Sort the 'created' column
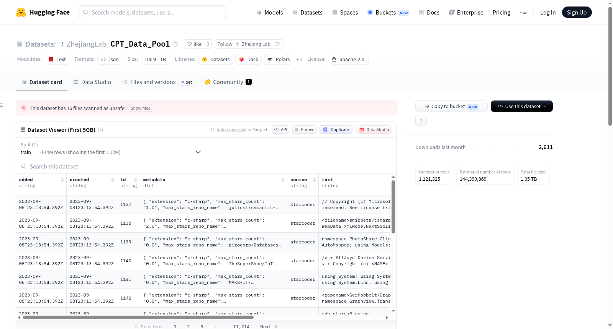 tap(113, 180)
